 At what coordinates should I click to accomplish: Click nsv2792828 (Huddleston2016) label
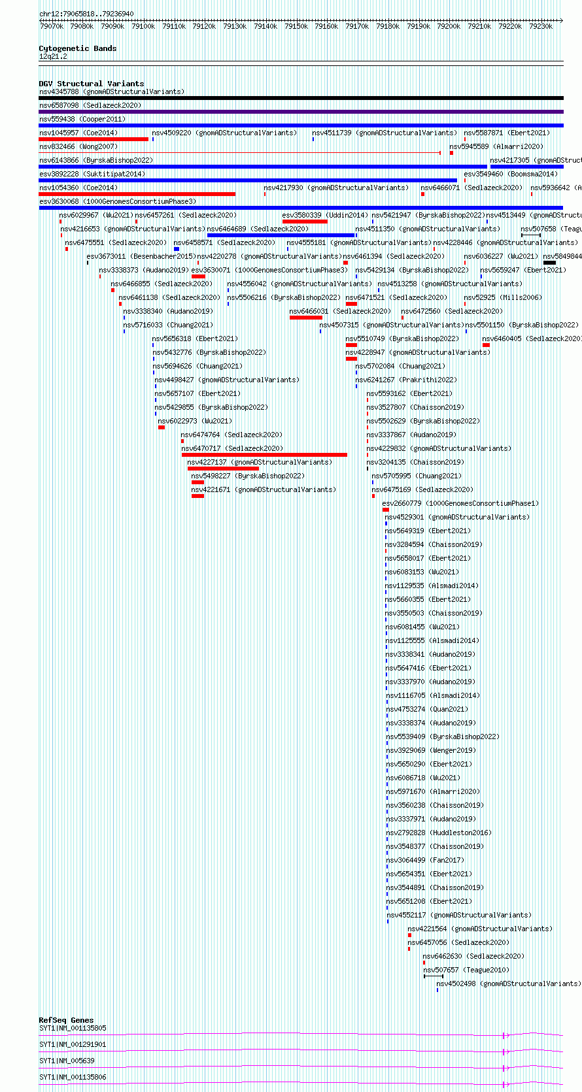point(439,833)
